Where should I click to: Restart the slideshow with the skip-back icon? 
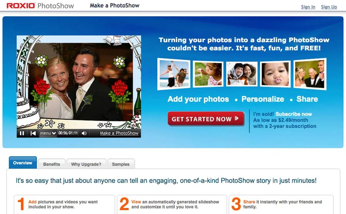click(x=33, y=133)
